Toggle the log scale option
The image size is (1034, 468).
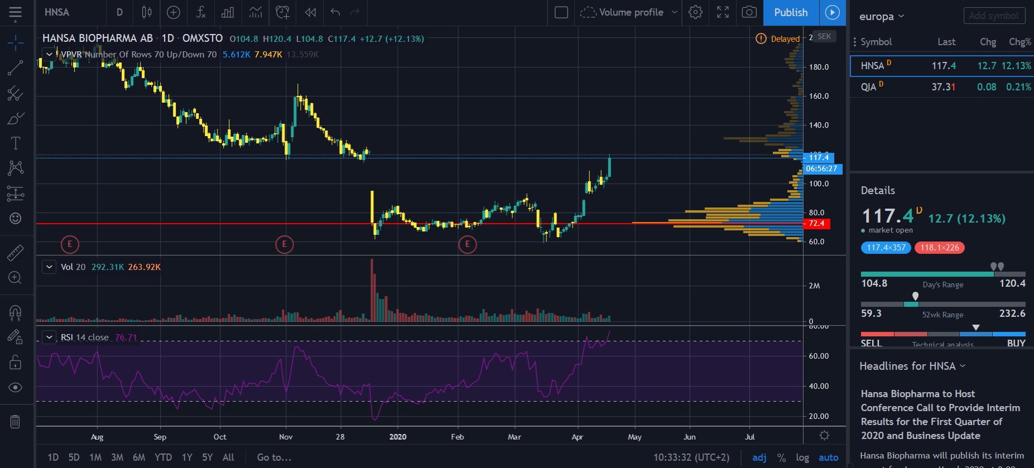[x=802, y=457]
